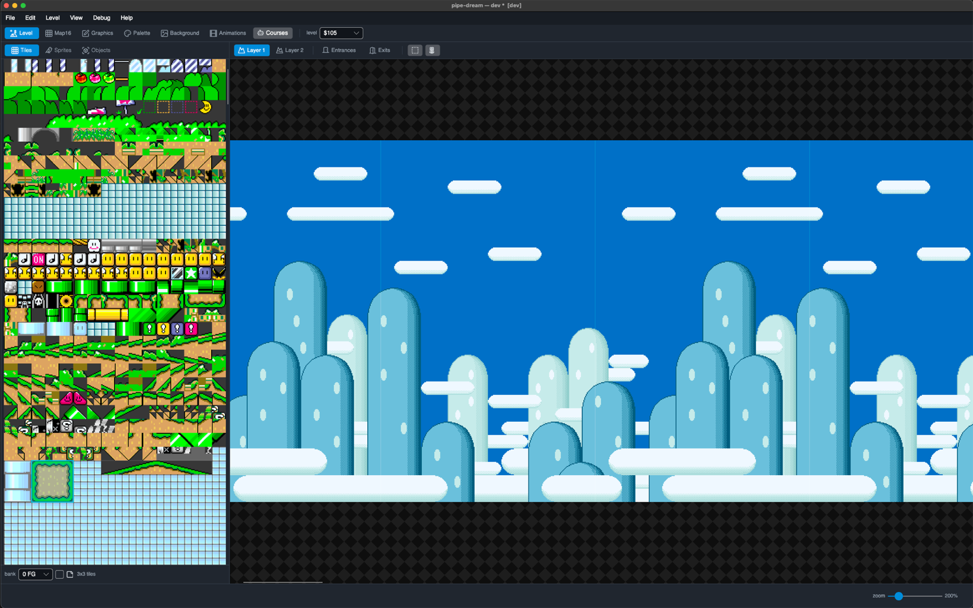Select the yellow horizontal pipe tile
The image size is (973, 608).
(x=107, y=314)
